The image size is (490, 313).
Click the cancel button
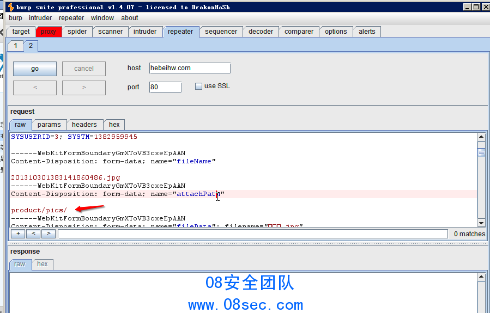coord(84,69)
